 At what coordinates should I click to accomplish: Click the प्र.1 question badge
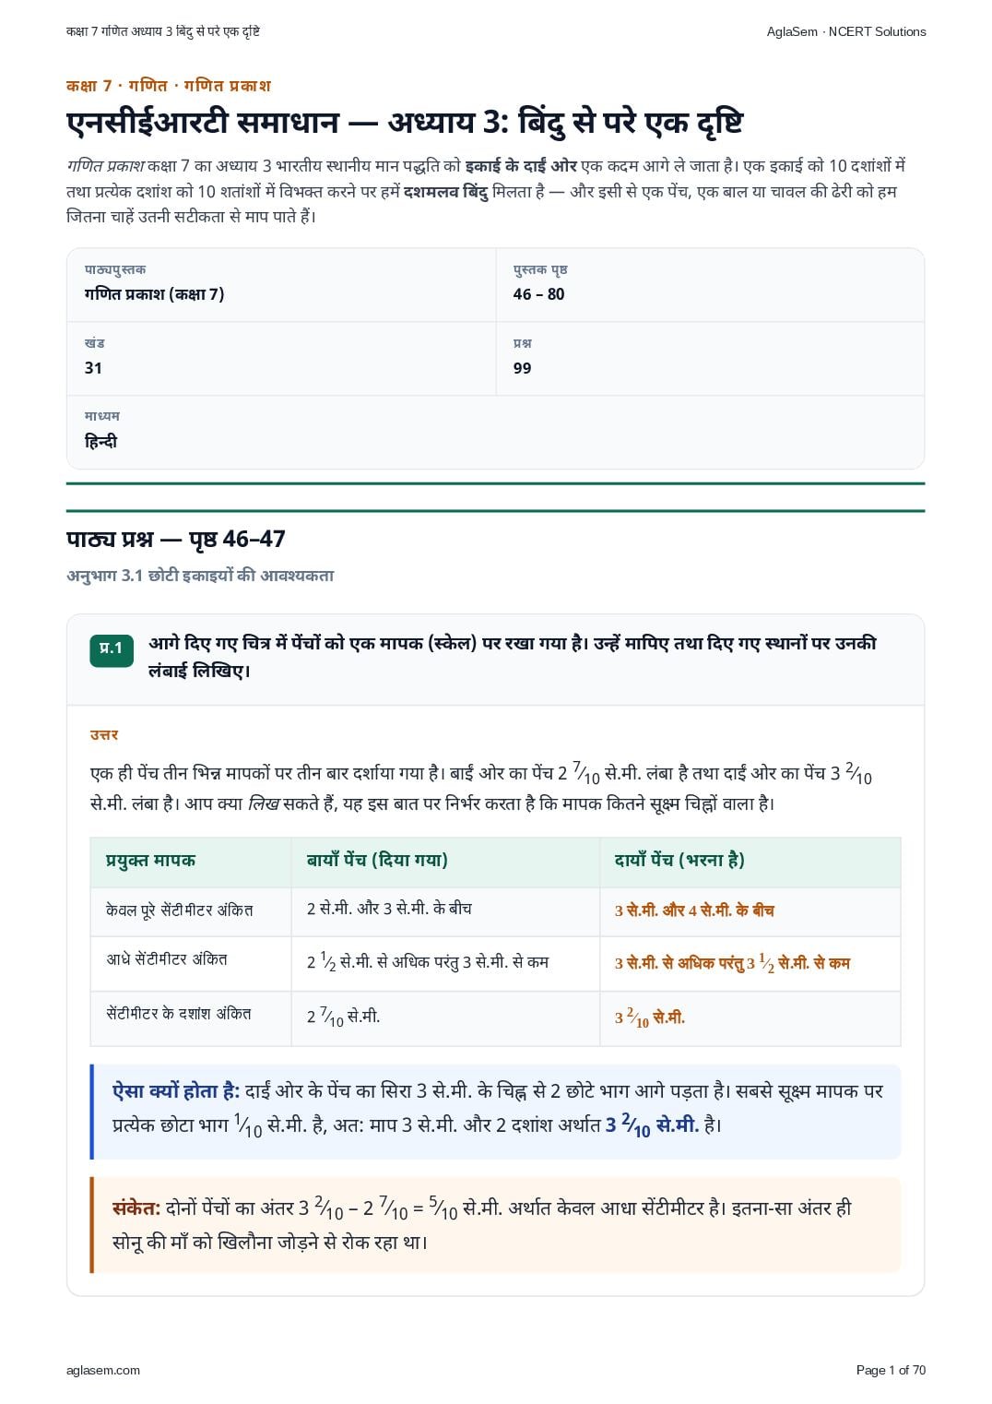(x=111, y=649)
